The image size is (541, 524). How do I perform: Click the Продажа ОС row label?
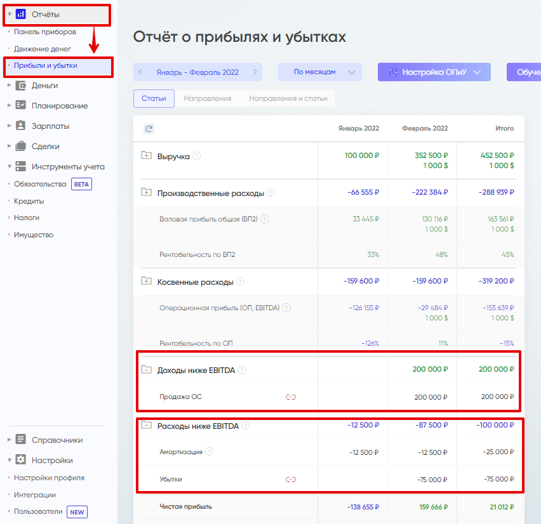point(180,396)
